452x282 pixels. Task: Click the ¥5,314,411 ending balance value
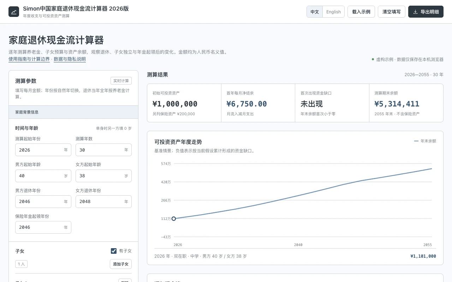tap(397, 104)
